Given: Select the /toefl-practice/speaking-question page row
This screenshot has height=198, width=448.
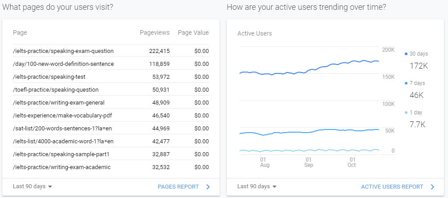Looking at the screenshot, I should (111, 89).
